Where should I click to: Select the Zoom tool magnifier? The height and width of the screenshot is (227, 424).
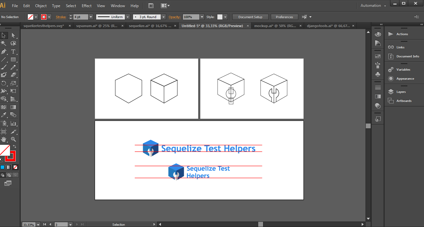tap(13, 139)
